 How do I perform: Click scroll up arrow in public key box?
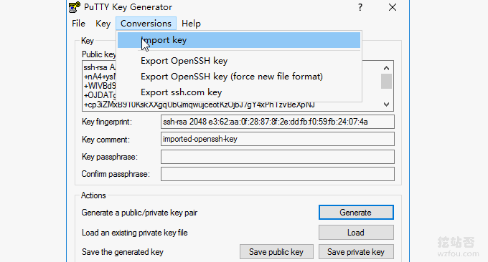387,68
